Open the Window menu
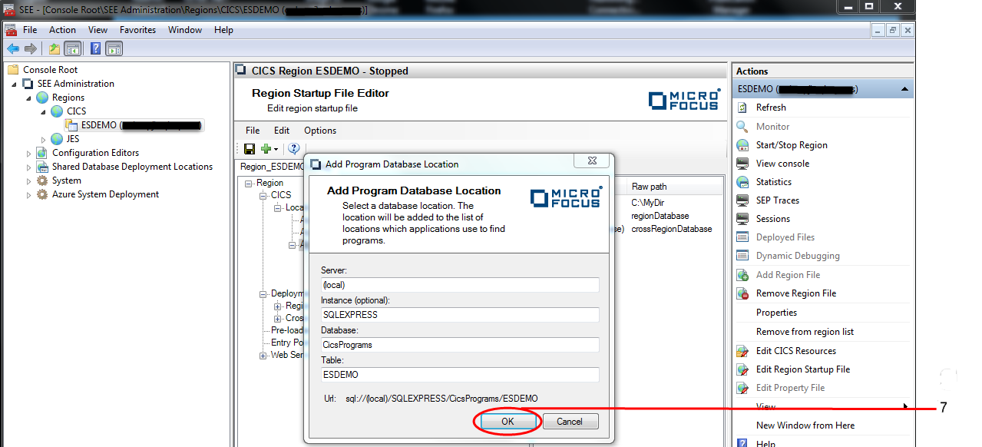The height and width of the screenshot is (447, 982). click(x=185, y=30)
